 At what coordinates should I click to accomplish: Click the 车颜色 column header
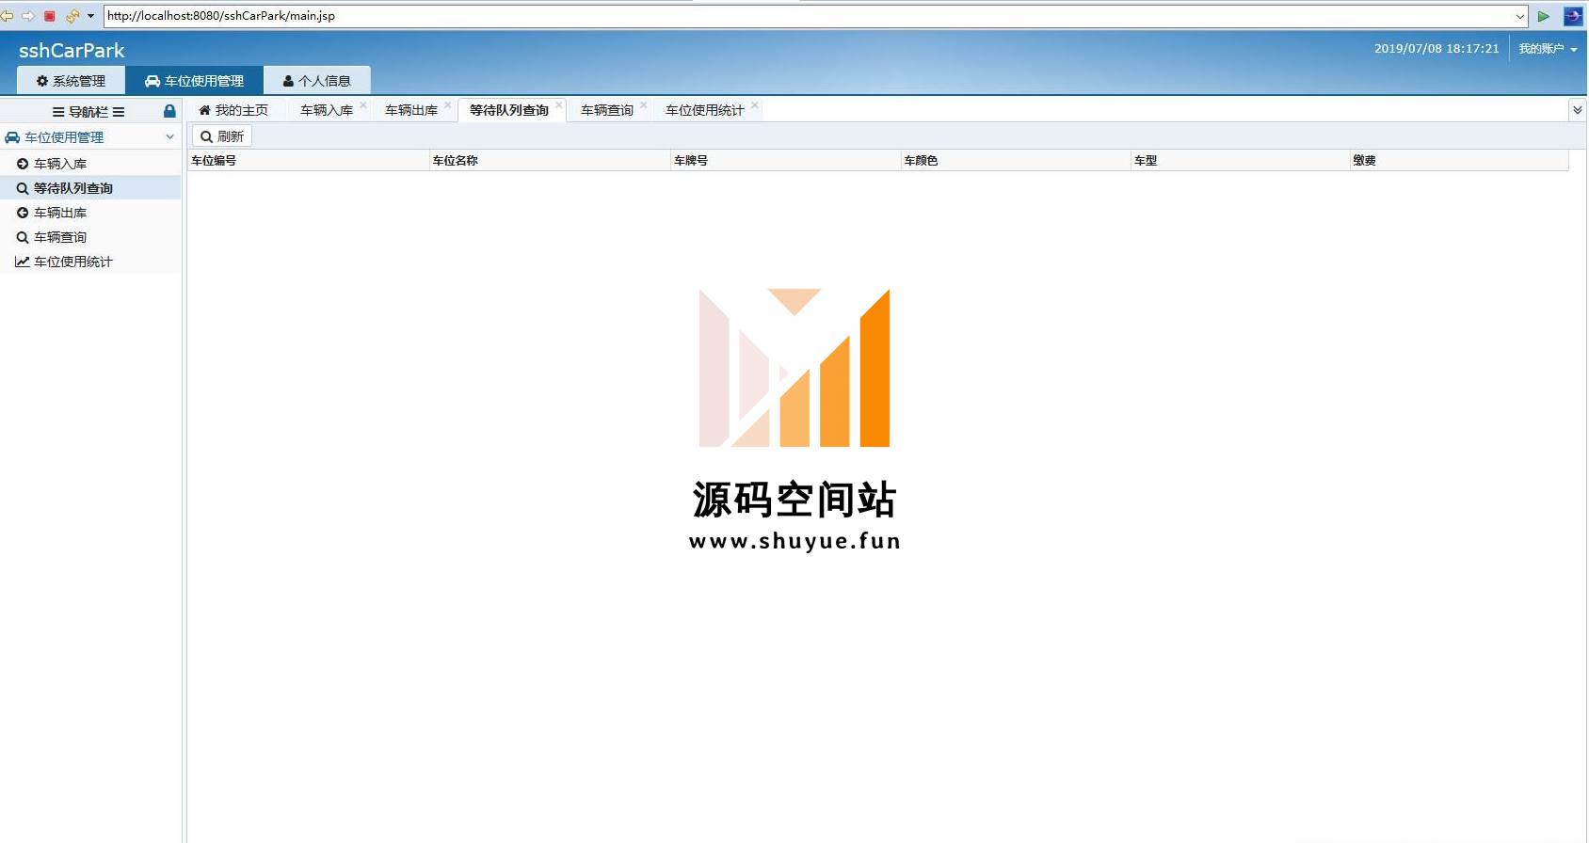1016,161
